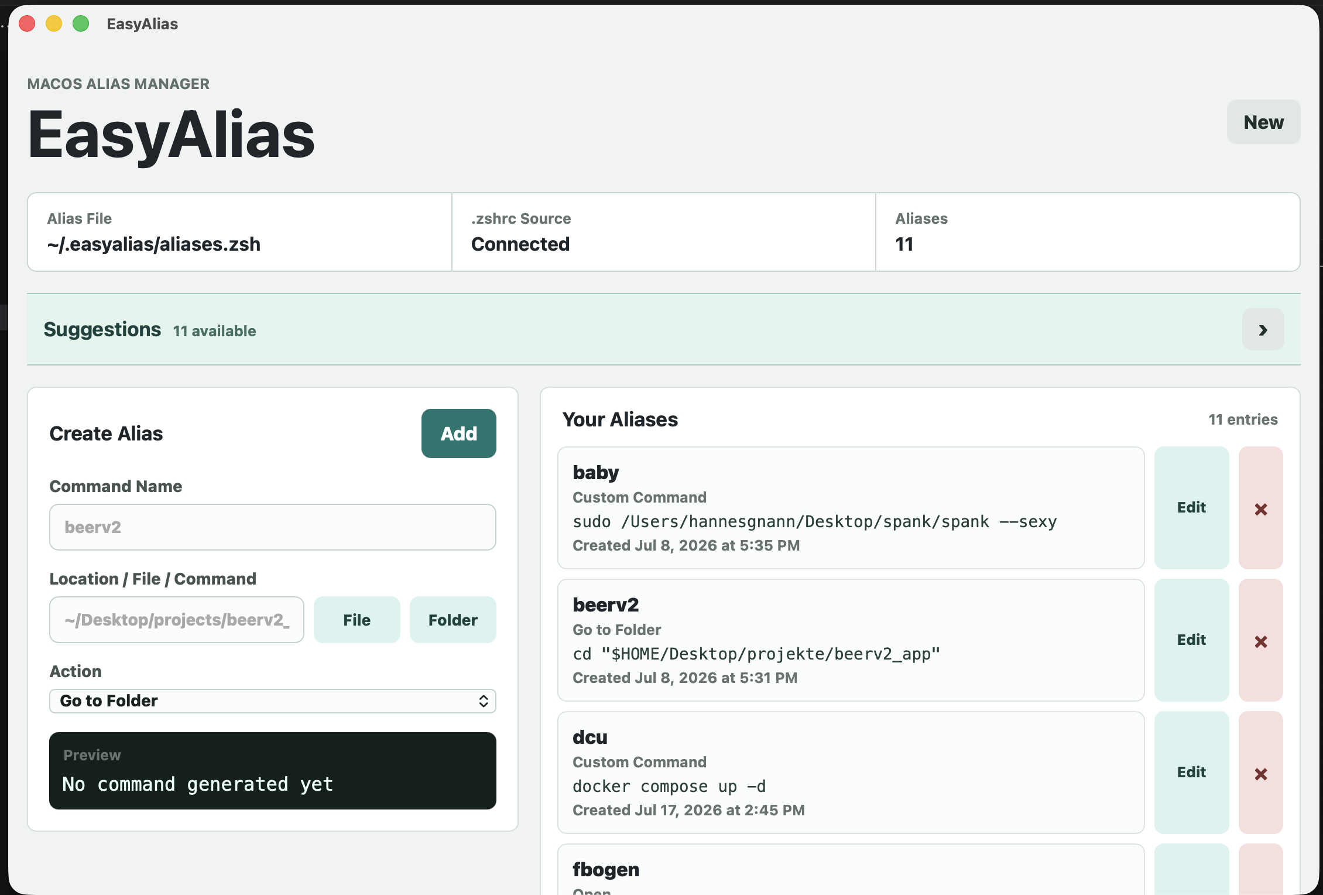Viewport: 1323px width, 895px height.
Task: Click the 'docker compose up -d' command text
Action: click(669, 787)
